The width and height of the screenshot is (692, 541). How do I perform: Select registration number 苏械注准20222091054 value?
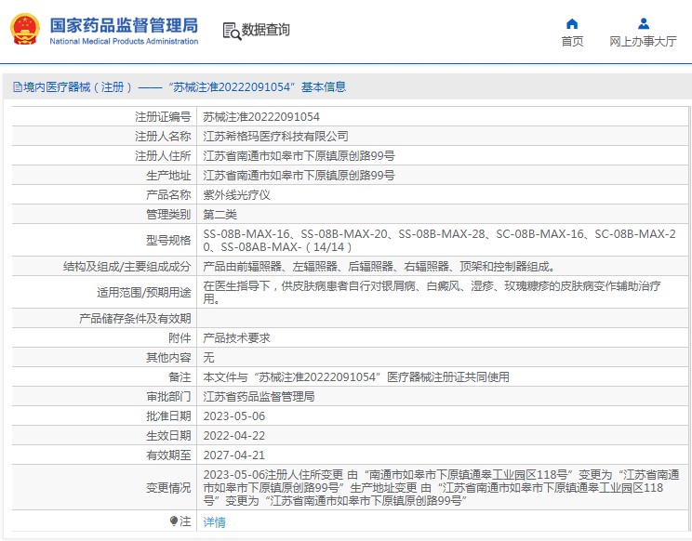(x=261, y=117)
